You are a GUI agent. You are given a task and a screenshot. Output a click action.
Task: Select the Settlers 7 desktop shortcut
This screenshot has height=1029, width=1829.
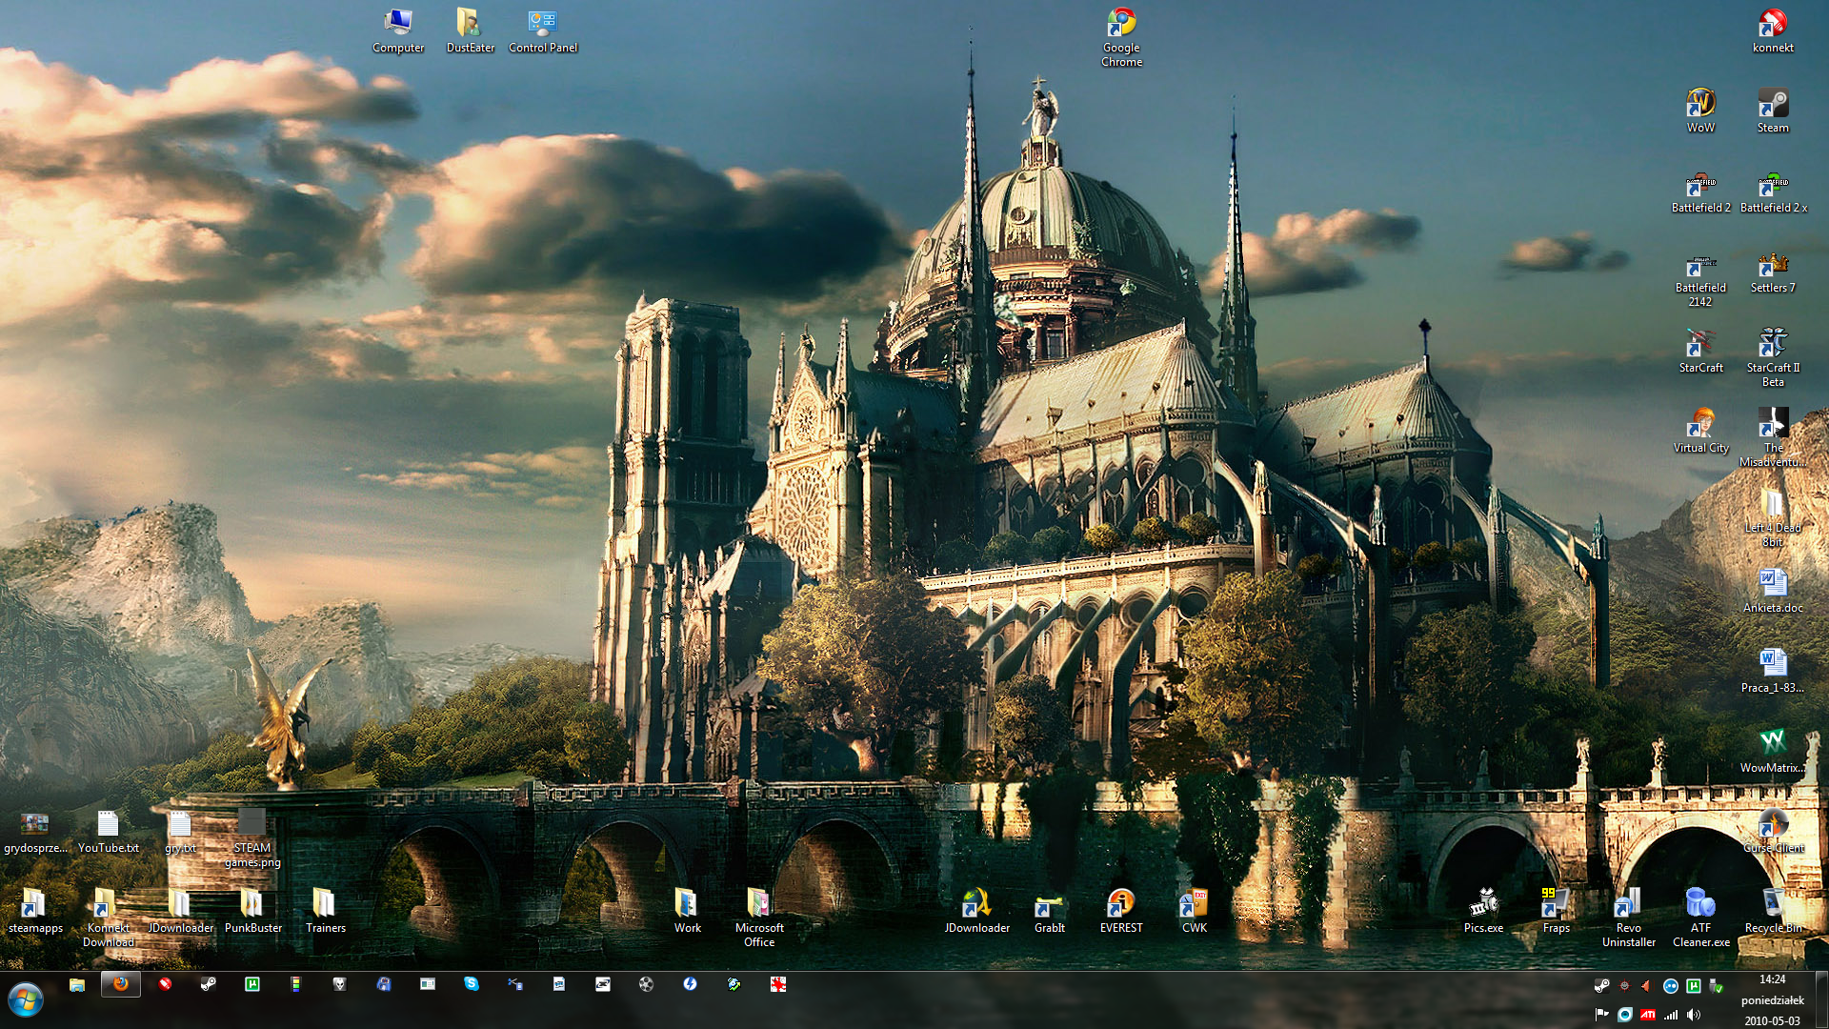1773,271
